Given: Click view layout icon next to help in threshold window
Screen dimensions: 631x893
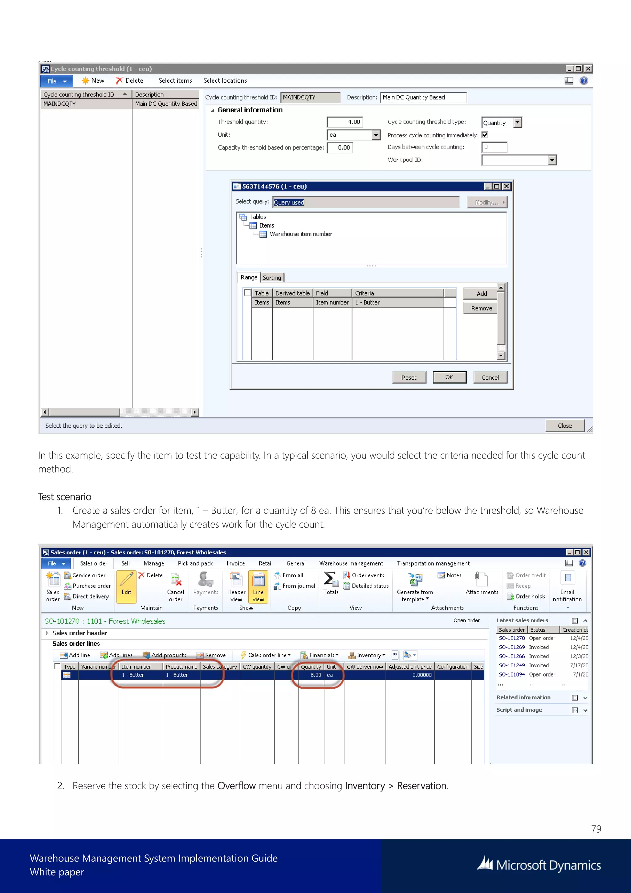Looking at the screenshot, I should pyautogui.click(x=568, y=80).
